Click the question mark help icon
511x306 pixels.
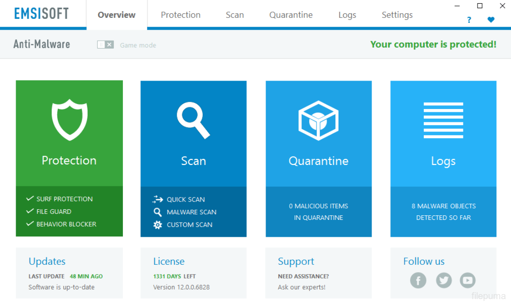(469, 20)
